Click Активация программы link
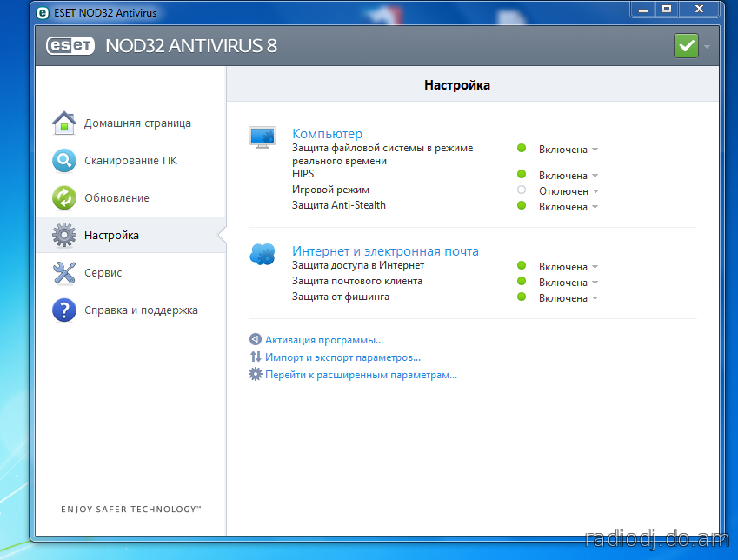The image size is (738, 560). pos(324,340)
